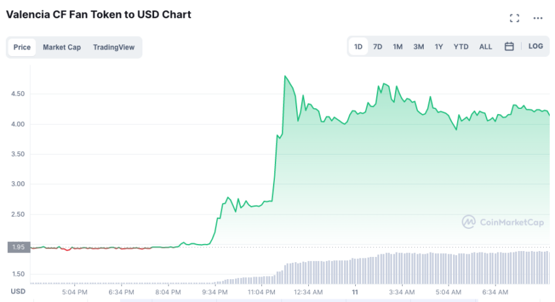Switch to the 3M time range

419,47
